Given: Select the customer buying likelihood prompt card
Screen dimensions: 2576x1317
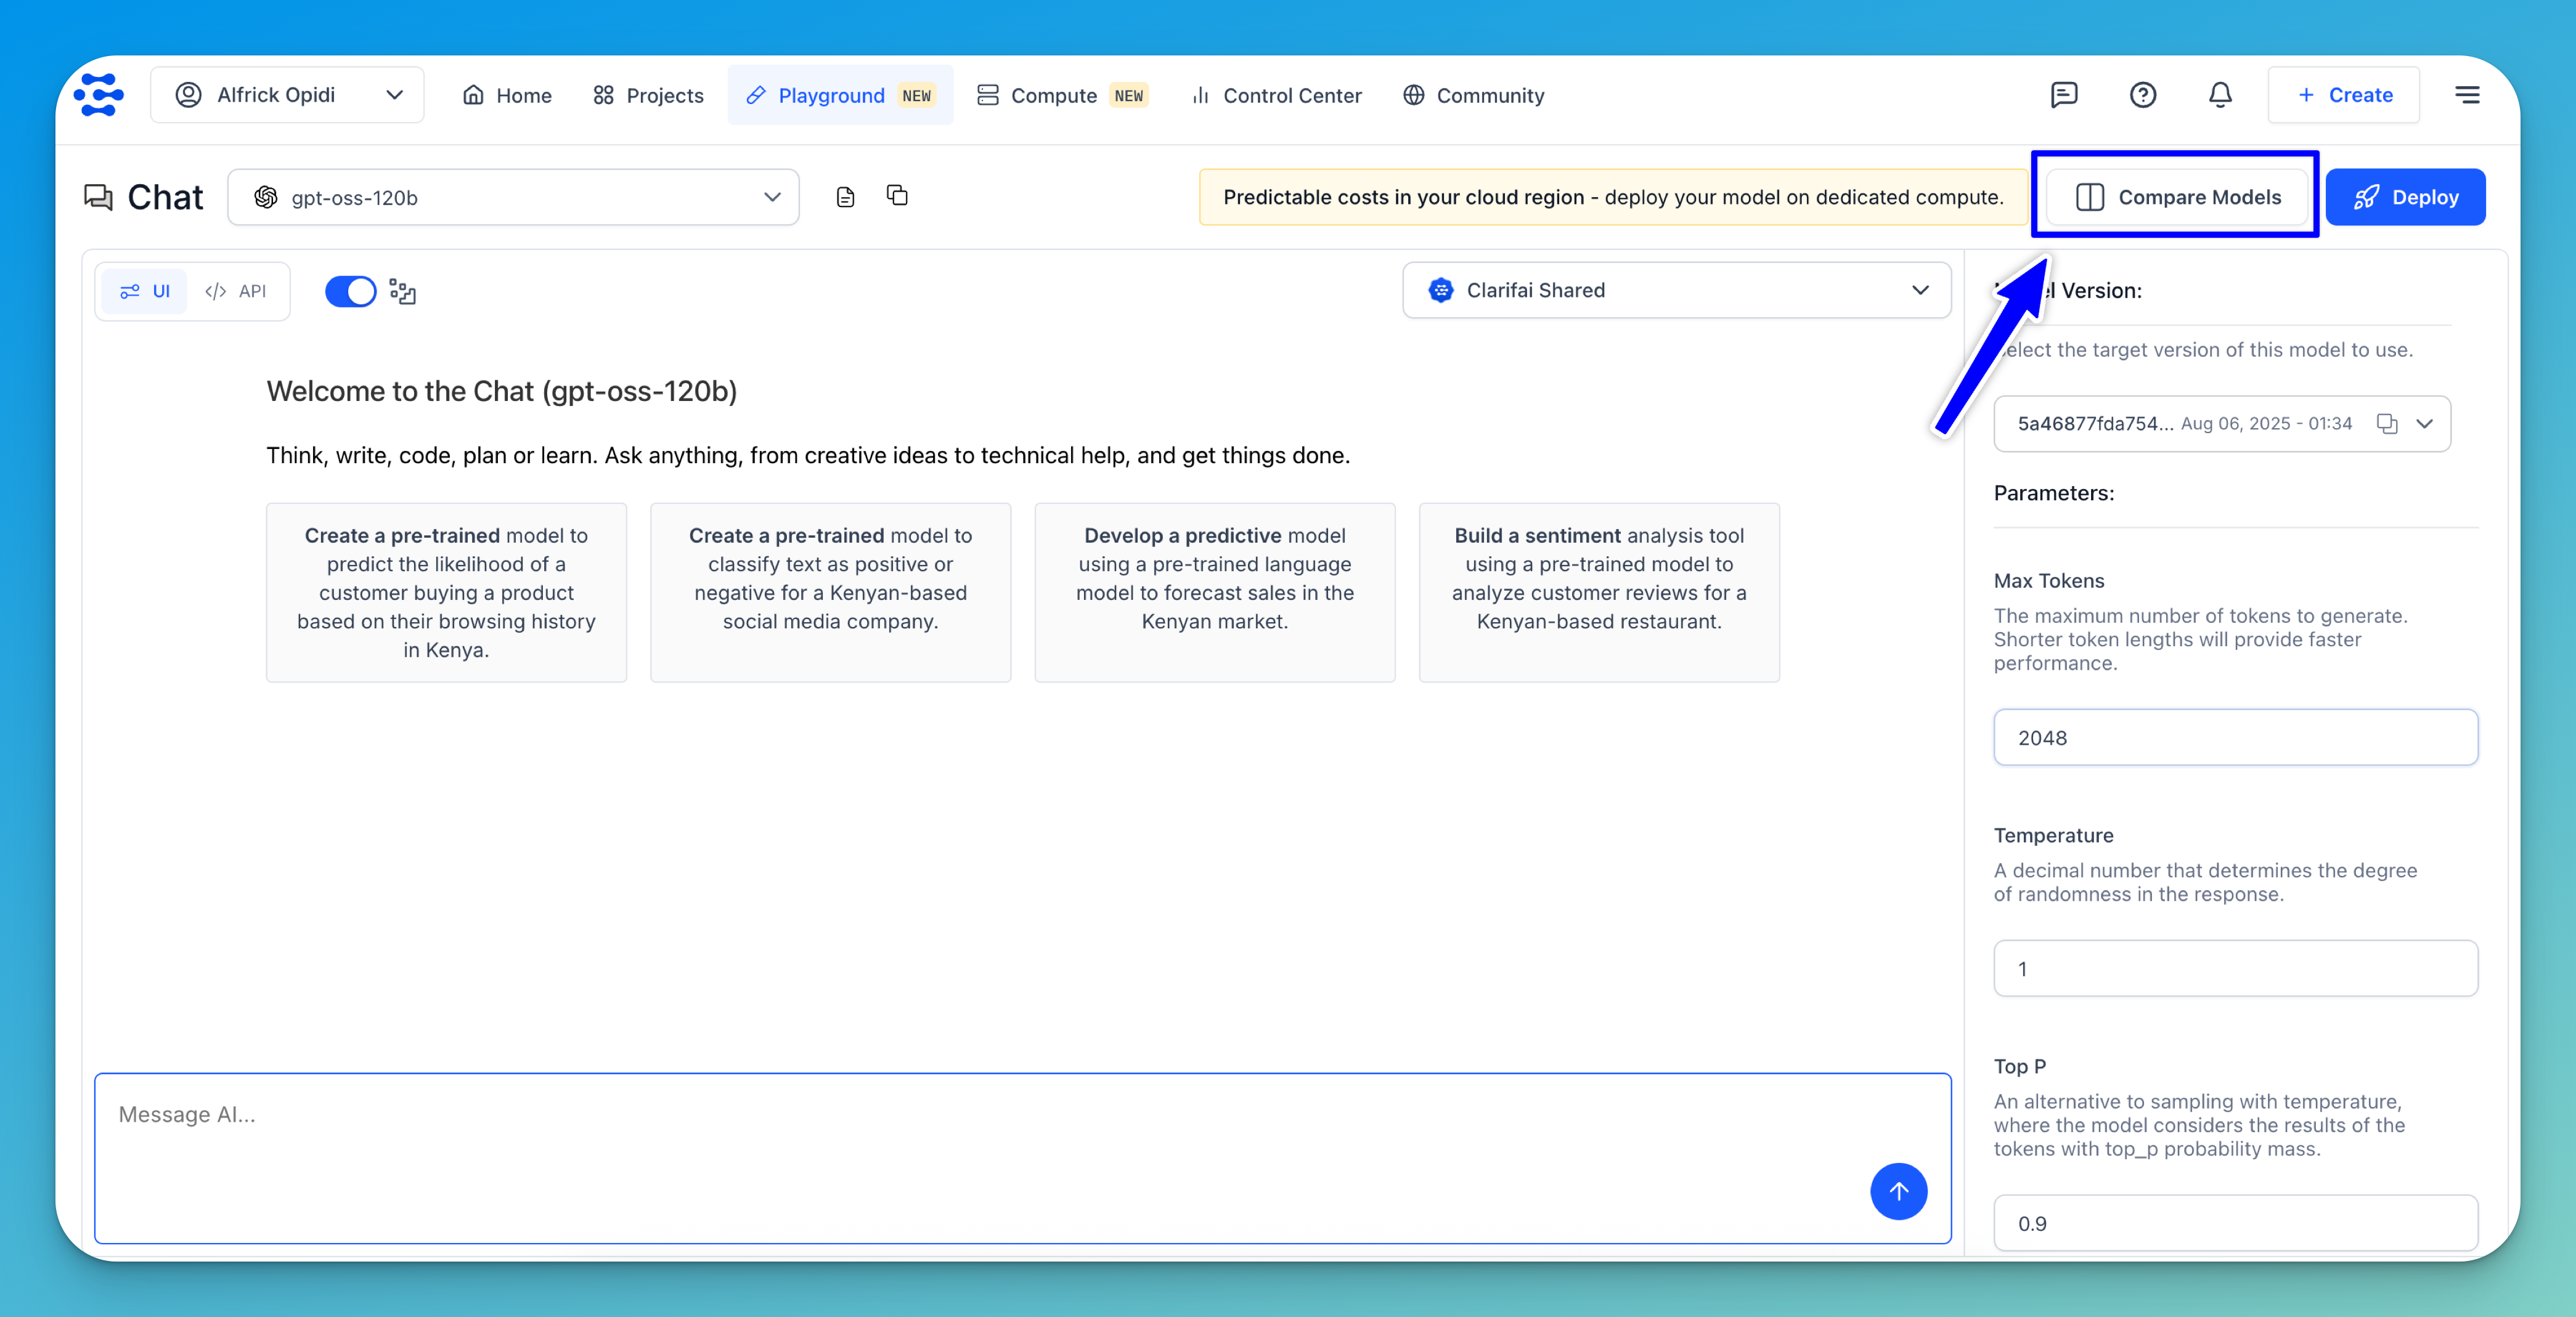Looking at the screenshot, I should point(446,593).
